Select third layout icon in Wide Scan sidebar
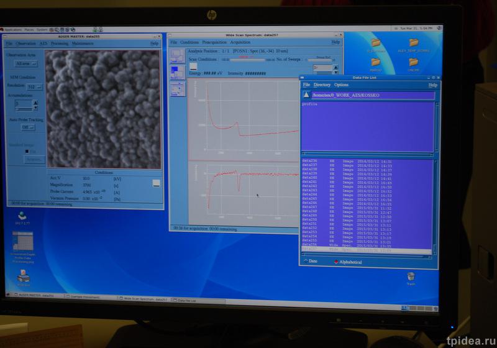Screen dimensions: 497x348 coord(177,89)
